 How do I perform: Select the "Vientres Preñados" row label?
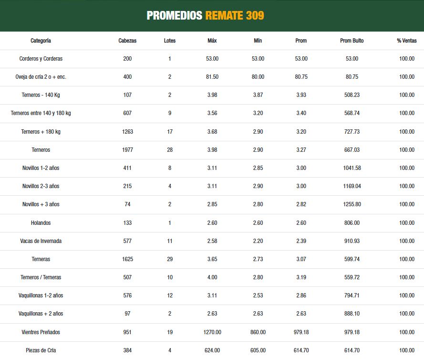pos(41,332)
